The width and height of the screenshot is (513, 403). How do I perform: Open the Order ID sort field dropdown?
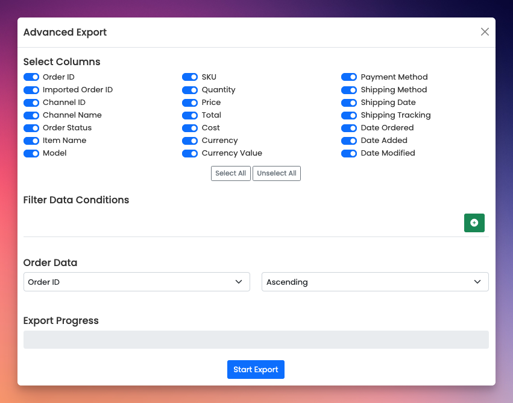click(x=136, y=282)
